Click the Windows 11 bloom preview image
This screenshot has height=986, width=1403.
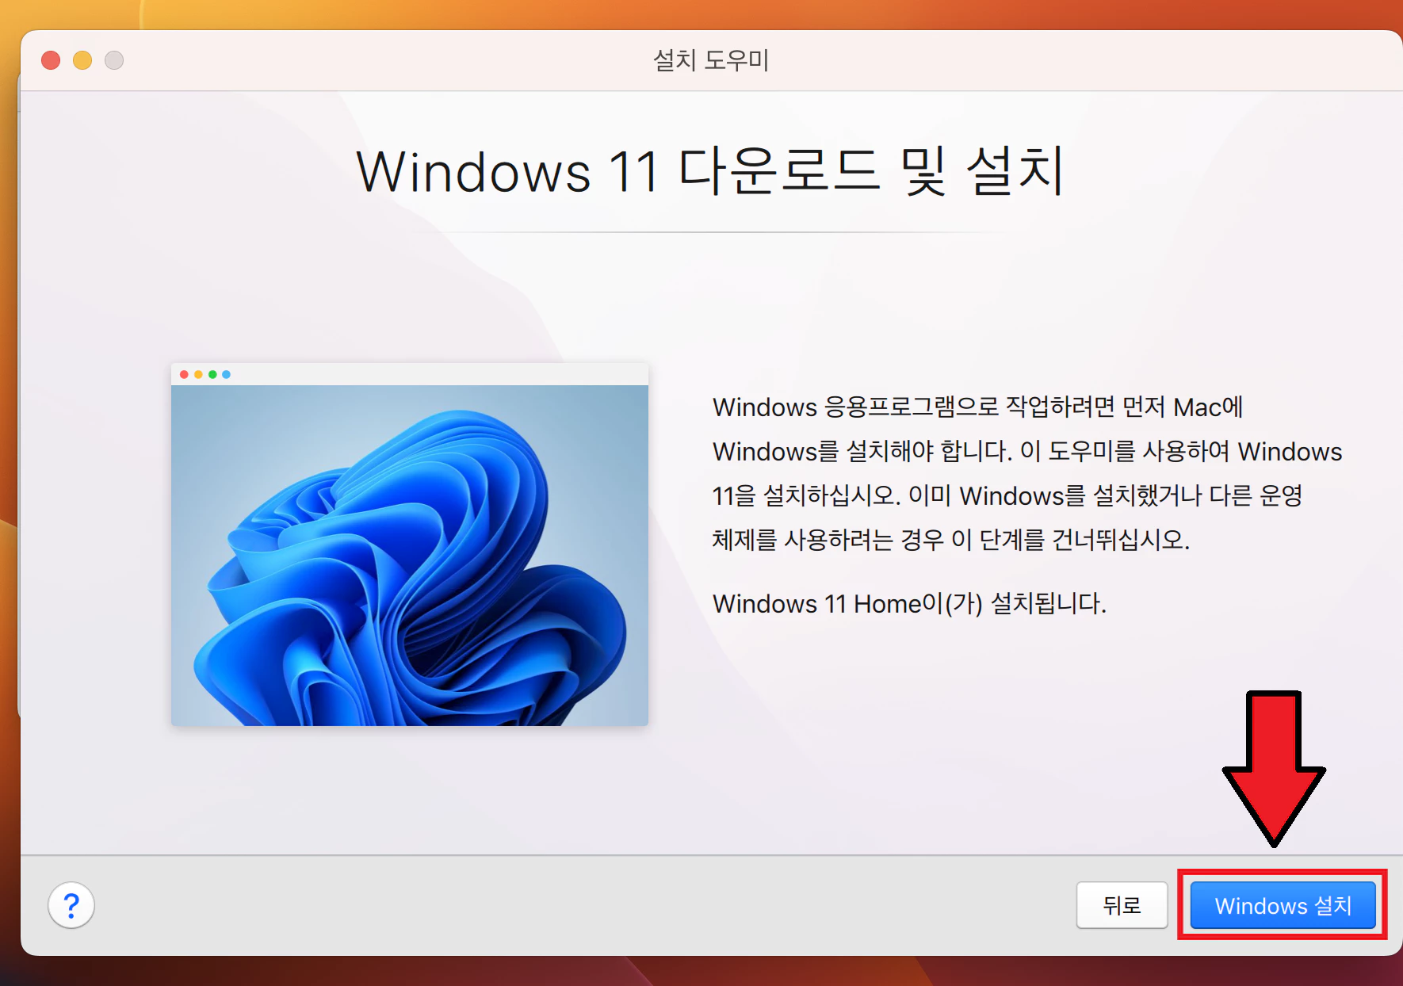click(x=410, y=545)
